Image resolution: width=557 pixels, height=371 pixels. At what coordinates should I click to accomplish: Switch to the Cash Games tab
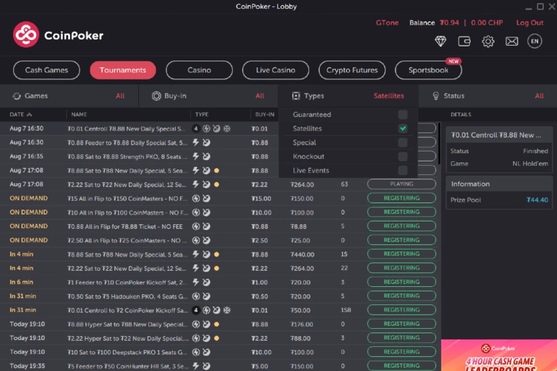point(46,70)
